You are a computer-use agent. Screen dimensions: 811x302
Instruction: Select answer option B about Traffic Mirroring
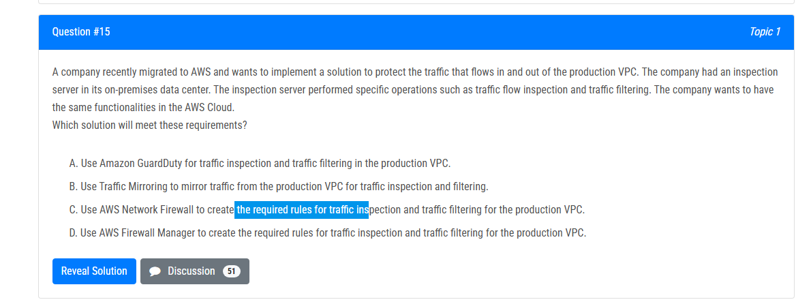tap(278, 186)
